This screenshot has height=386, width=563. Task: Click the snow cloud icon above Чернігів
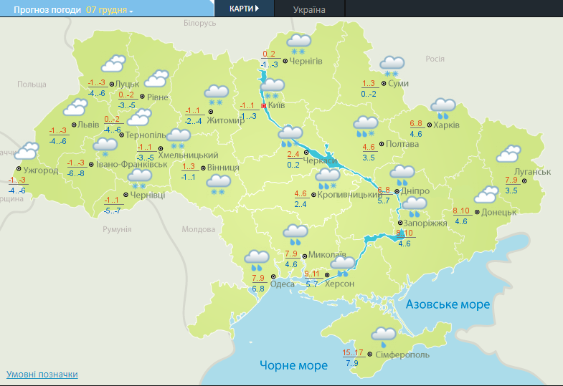298,43
